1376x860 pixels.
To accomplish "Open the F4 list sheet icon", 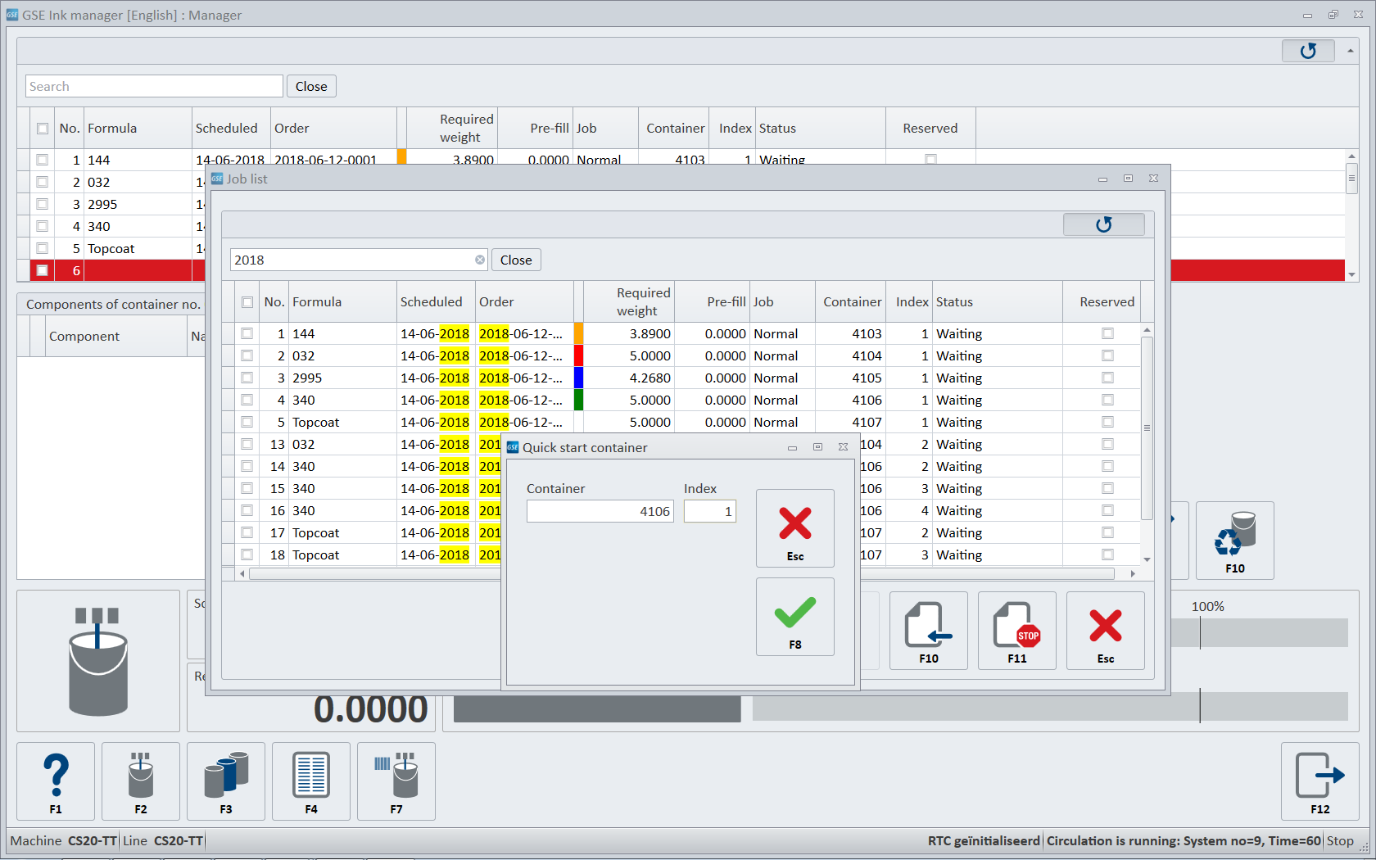I will click(x=311, y=781).
